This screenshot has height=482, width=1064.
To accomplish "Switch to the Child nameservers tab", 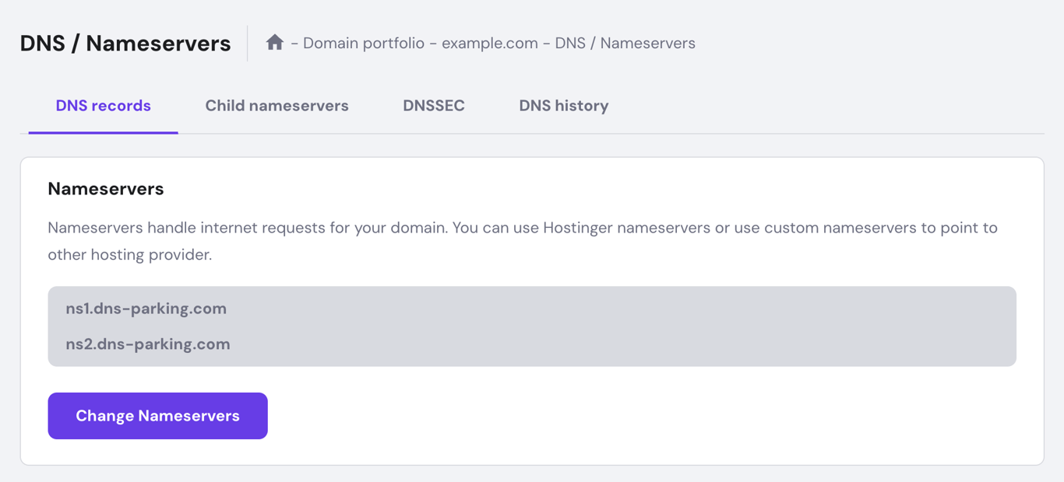I will [277, 105].
